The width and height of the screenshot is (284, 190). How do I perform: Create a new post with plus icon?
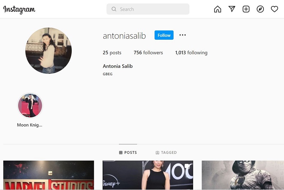coord(246,9)
